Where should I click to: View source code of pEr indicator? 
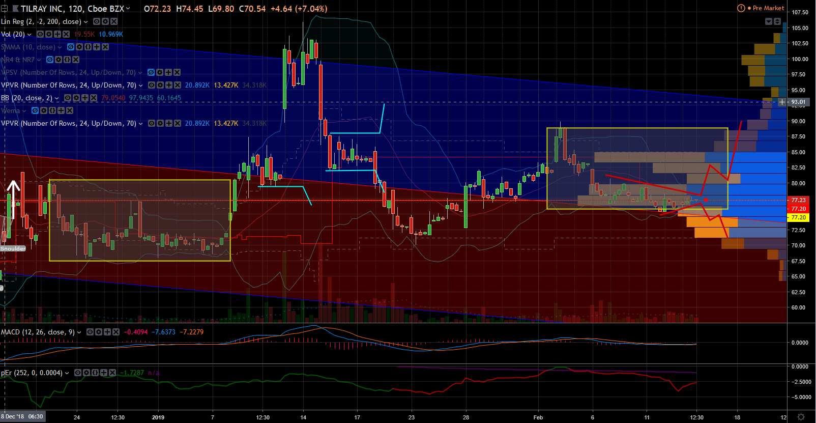pyautogui.click(x=95, y=373)
